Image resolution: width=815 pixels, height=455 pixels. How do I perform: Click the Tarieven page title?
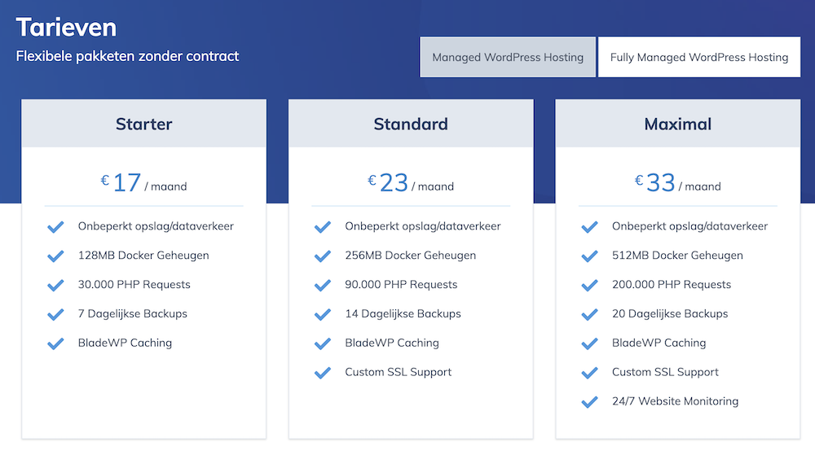pos(67,28)
